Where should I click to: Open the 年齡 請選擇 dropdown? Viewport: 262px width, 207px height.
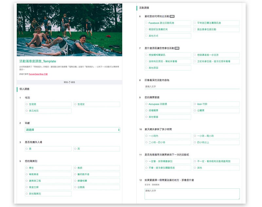tap(72, 130)
